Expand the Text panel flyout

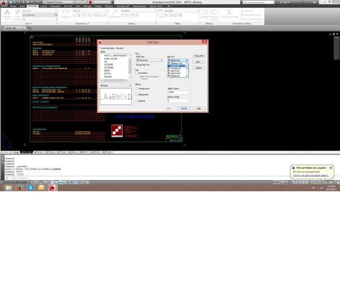[x=28, y=24]
